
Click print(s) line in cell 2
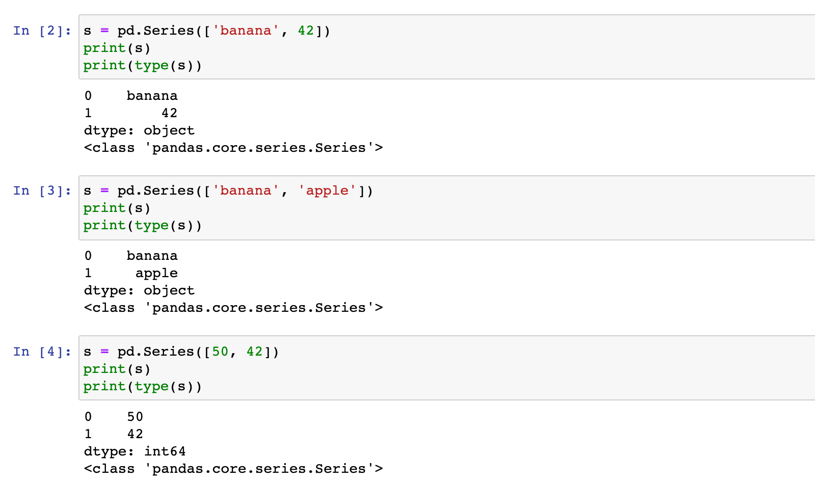tap(117, 48)
